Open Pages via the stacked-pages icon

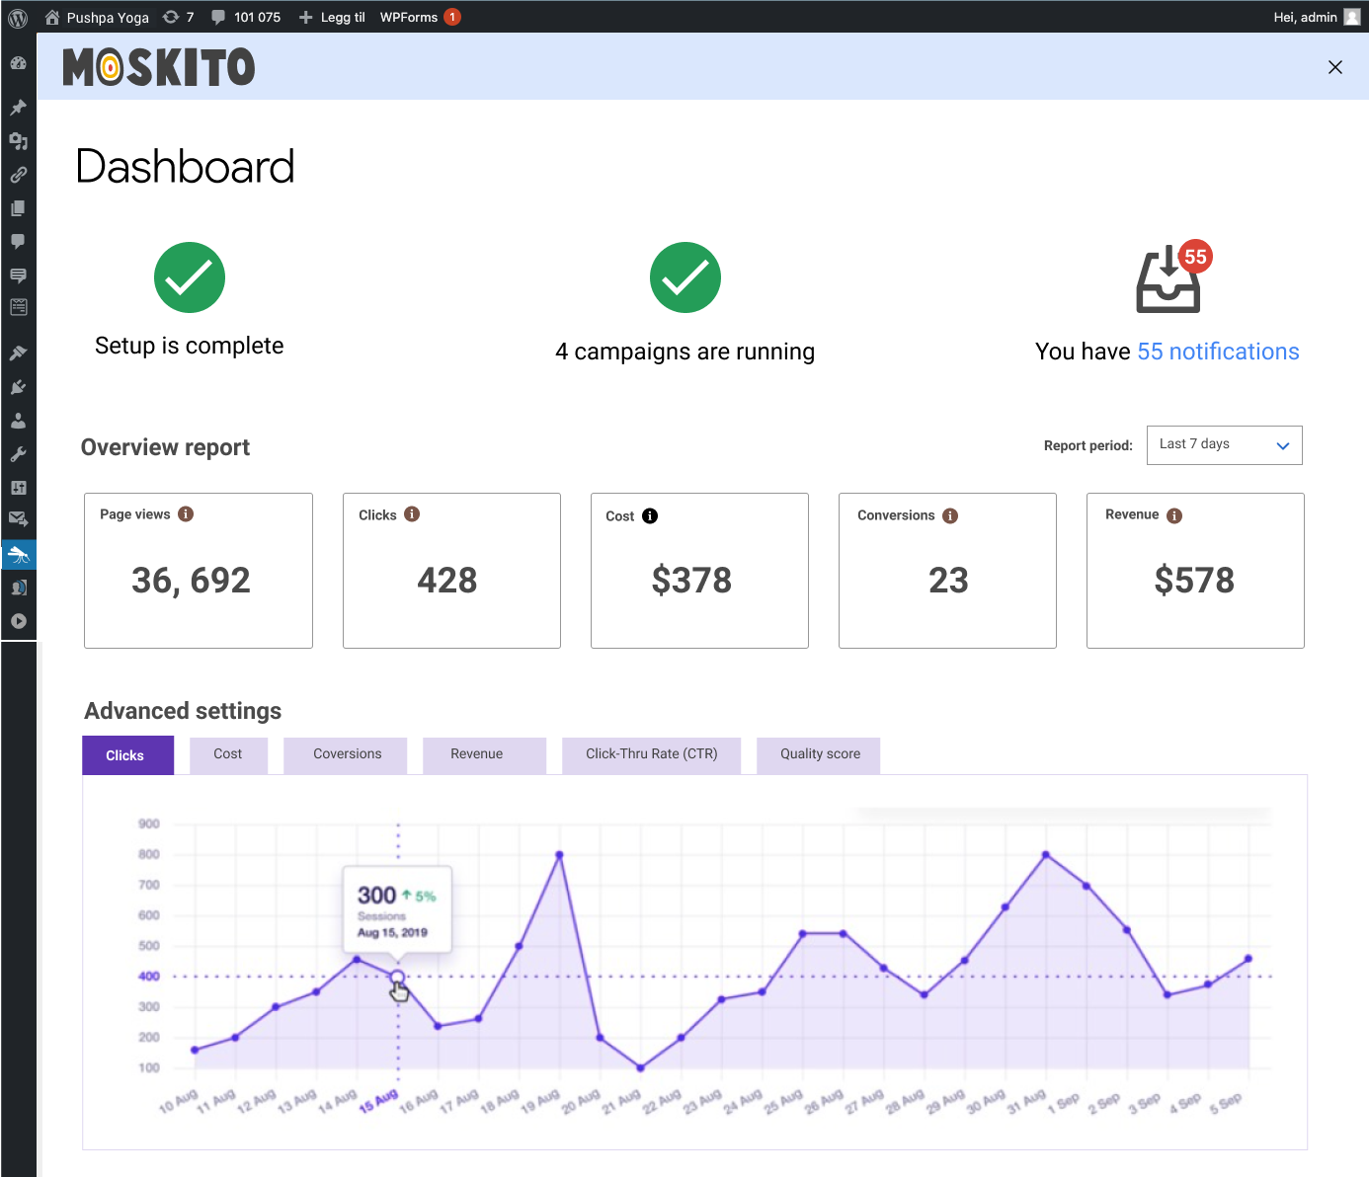18,208
